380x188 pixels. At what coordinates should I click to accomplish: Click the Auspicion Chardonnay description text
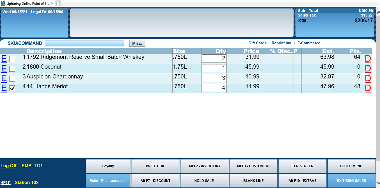click(55, 77)
